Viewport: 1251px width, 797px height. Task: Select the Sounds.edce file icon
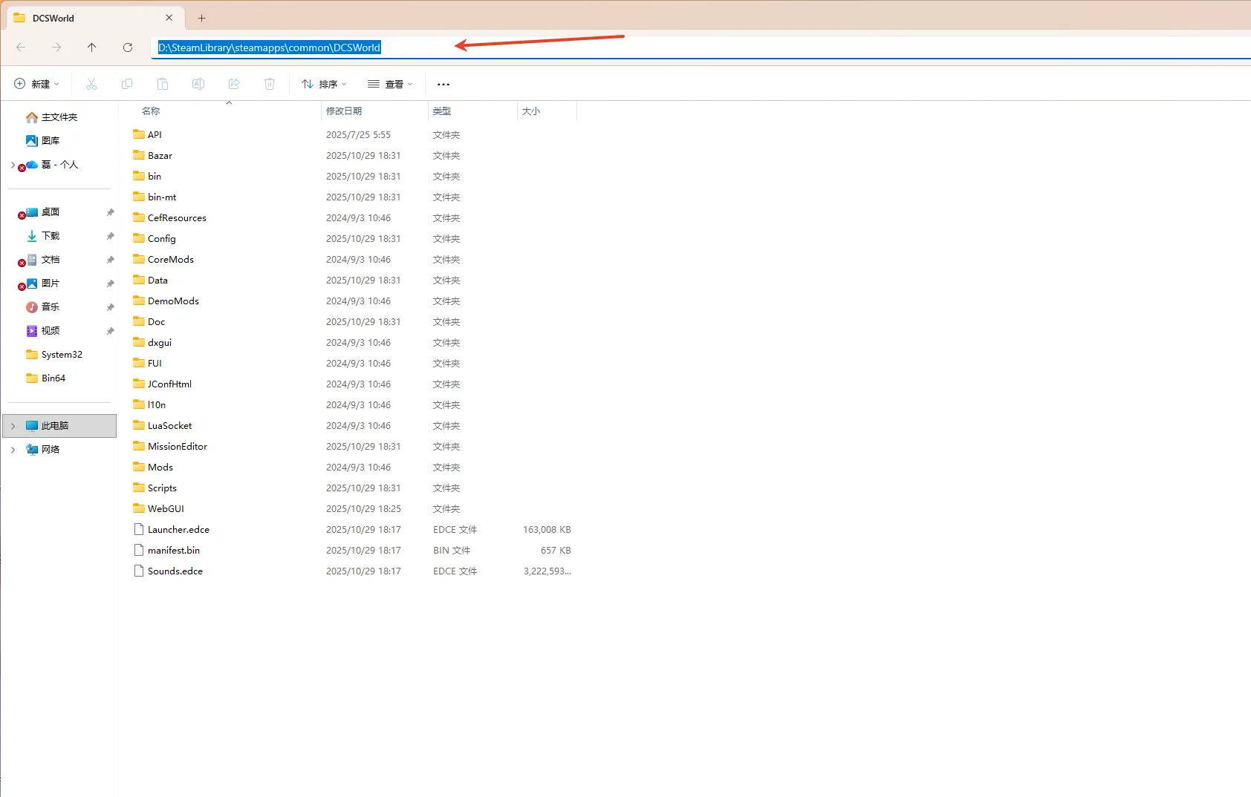[139, 571]
